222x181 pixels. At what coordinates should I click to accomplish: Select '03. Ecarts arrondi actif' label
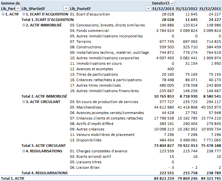[90, 157]
